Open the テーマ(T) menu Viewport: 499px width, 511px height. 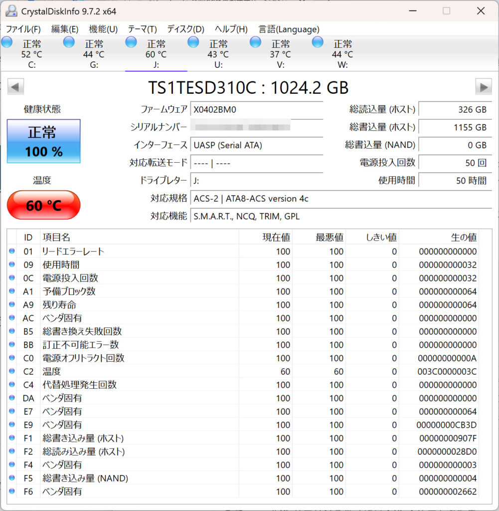[142, 29]
